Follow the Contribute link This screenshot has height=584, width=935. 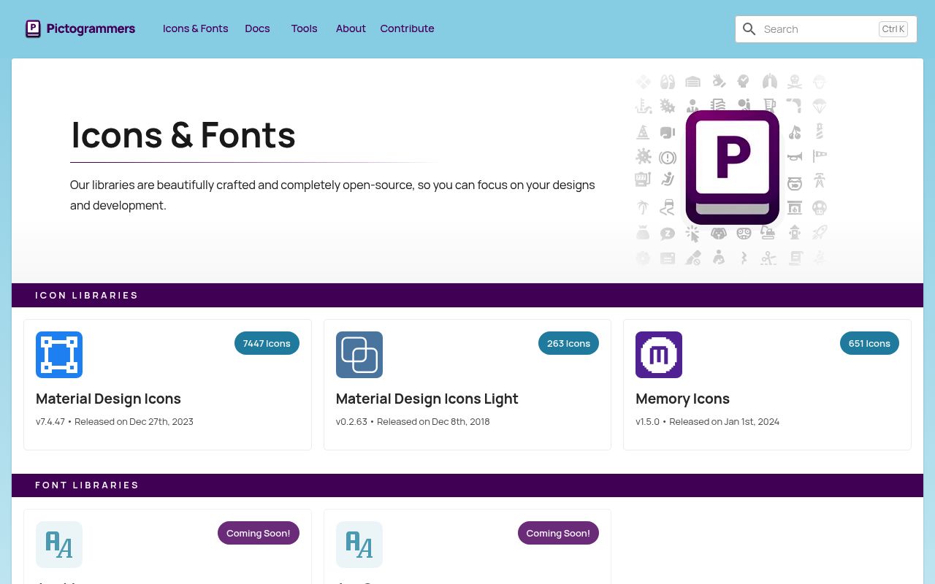[407, 28]
